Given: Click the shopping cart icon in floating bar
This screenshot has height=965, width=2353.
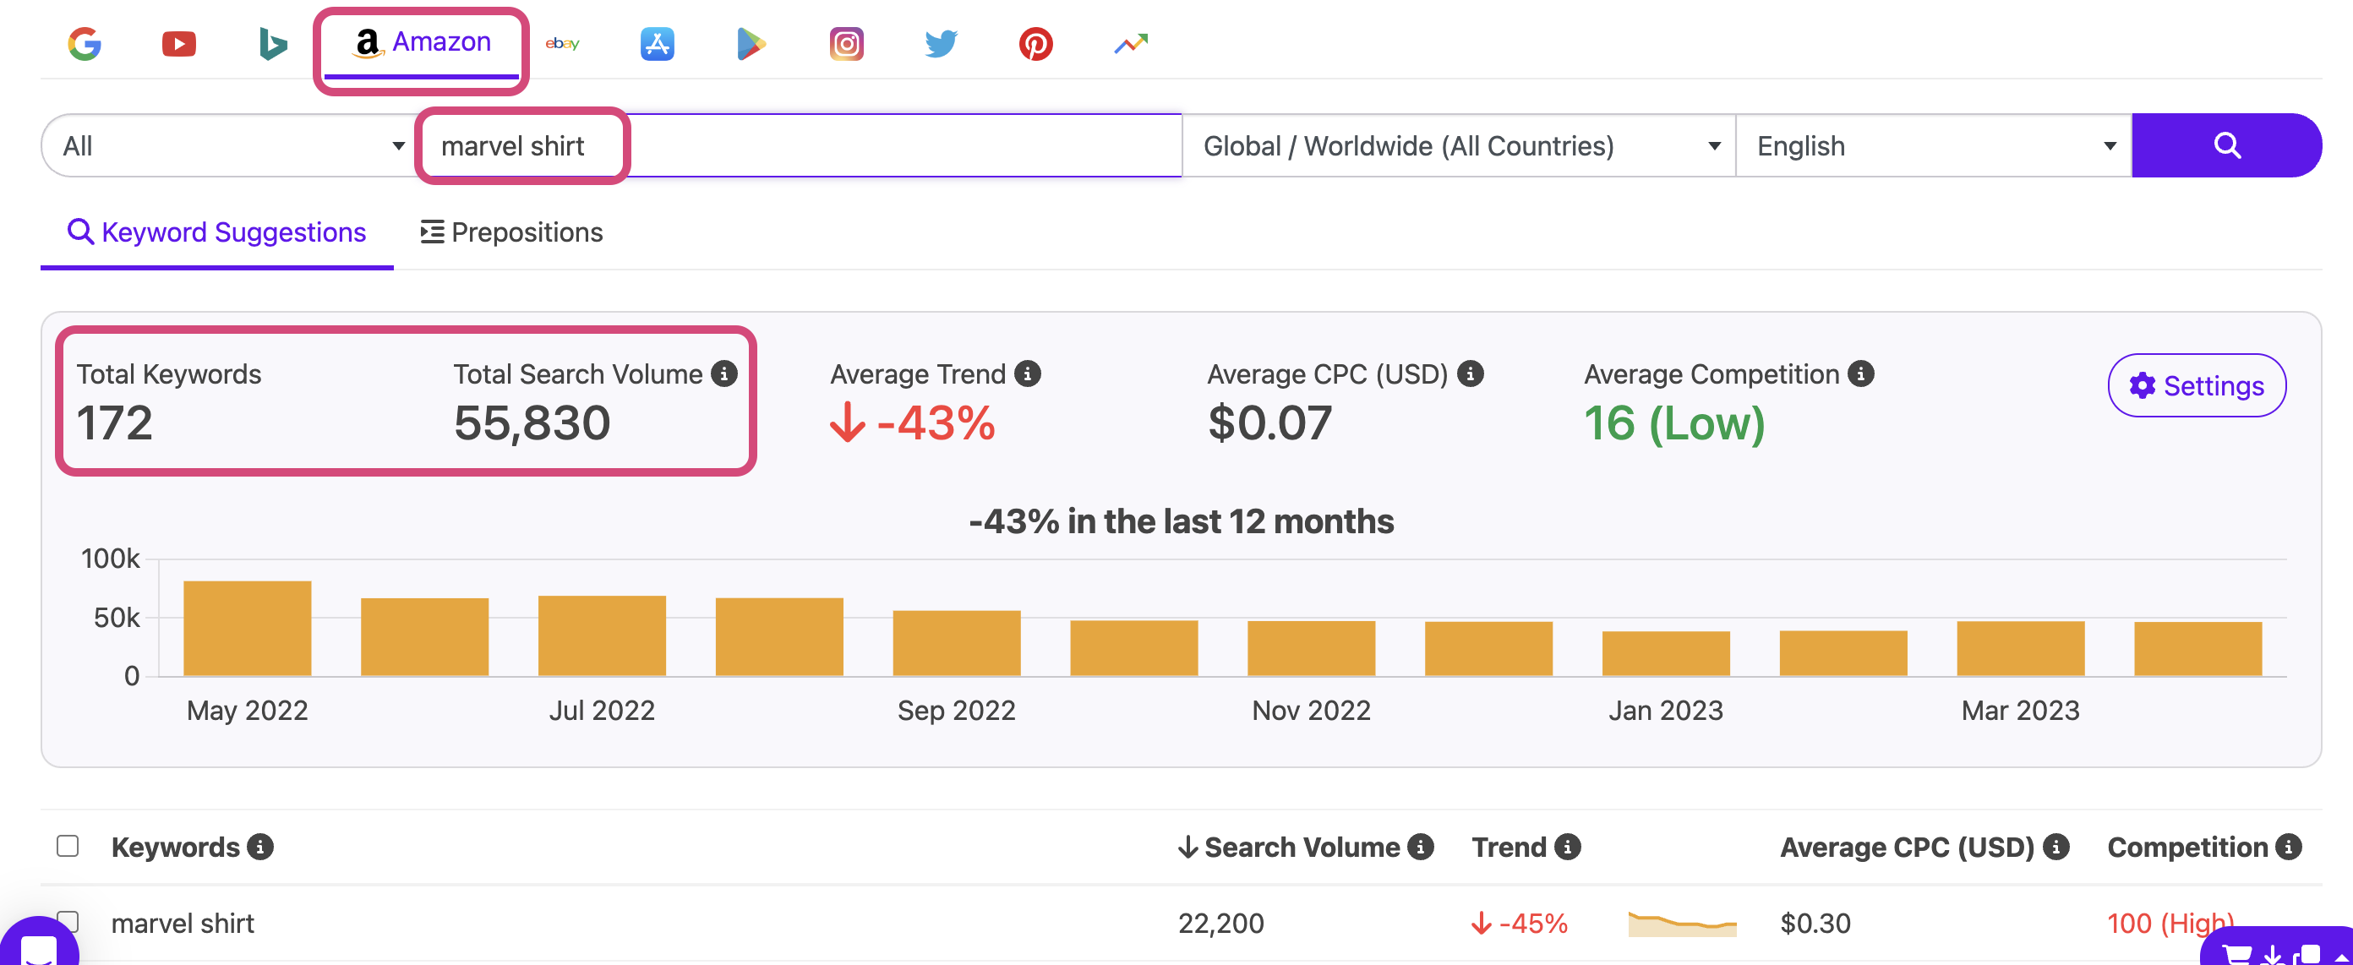Looking at the screenshot, I should point(2236,955).
